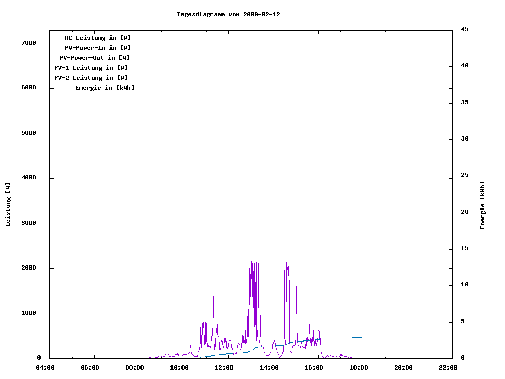Click the 12:00 time axis tick label
505x379 pixels.
pos(224,367)
